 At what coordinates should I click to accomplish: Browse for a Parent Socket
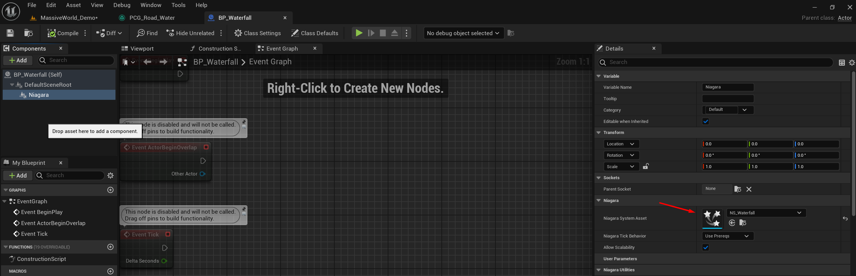pos(738,189)
